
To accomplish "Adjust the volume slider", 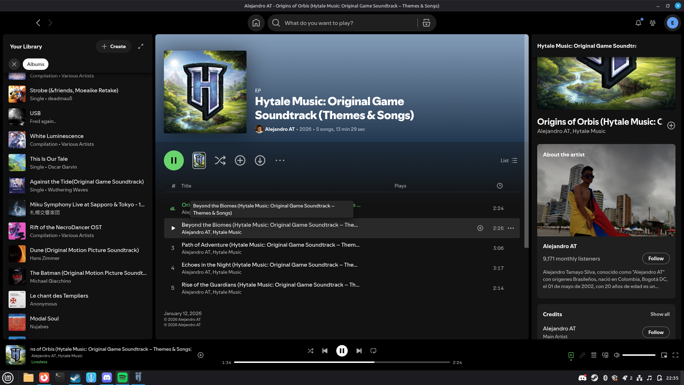I will click(639, 355).
